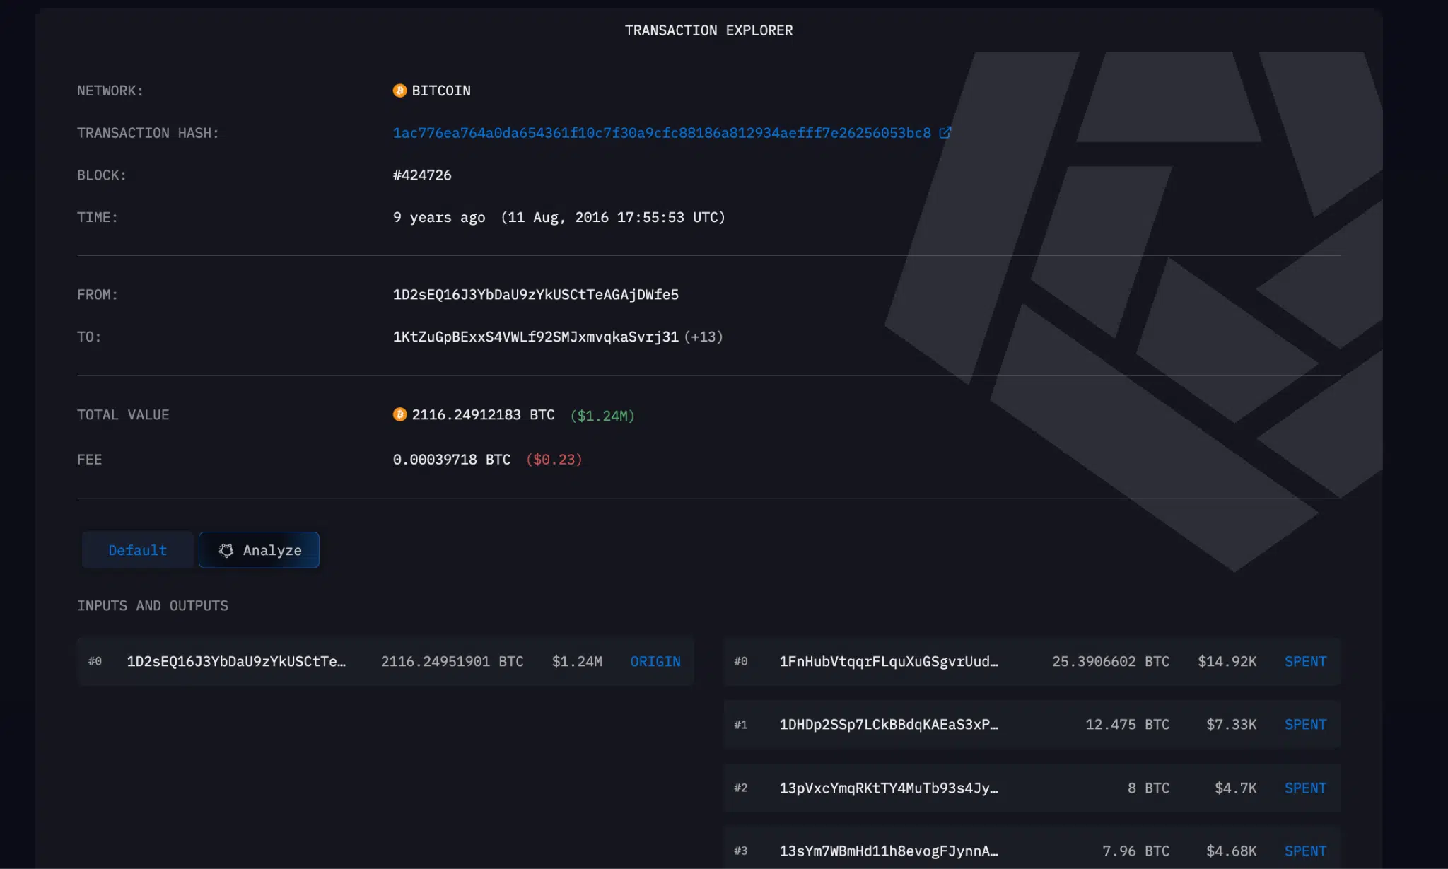Image resolution: width=1448 pixels, height=869 pixels.
Task: Click SPENT on the 7.96 BTC output
Action: pyautogui.click(x=1305, y=851)
